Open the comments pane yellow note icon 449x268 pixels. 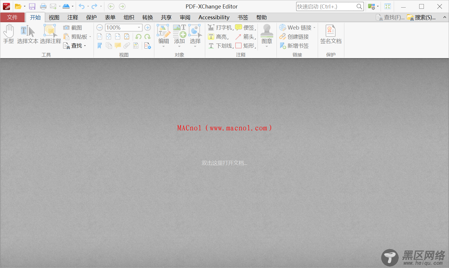click(x=118, y=46)
